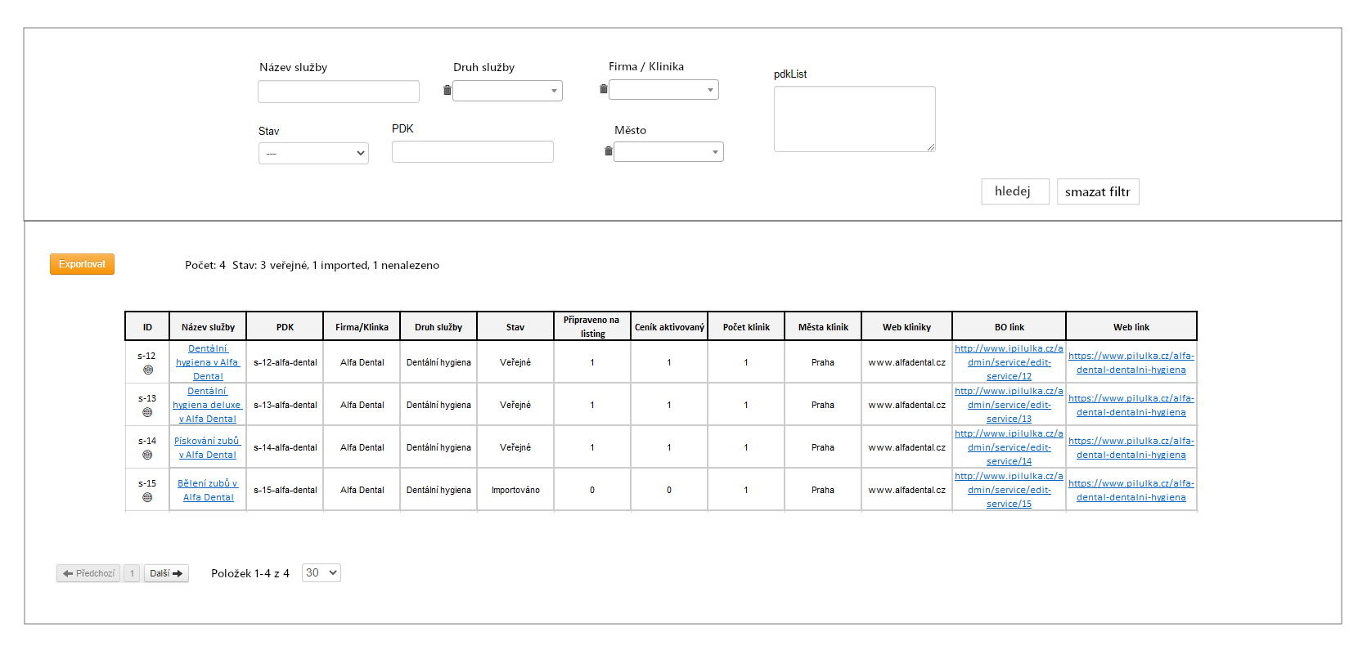Click the Importováno status cell
The width and height of the screenshot is (1367, 655).
[515, 490]
